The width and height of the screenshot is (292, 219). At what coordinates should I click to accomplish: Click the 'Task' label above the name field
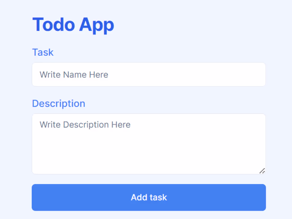[x=43, y=52]
